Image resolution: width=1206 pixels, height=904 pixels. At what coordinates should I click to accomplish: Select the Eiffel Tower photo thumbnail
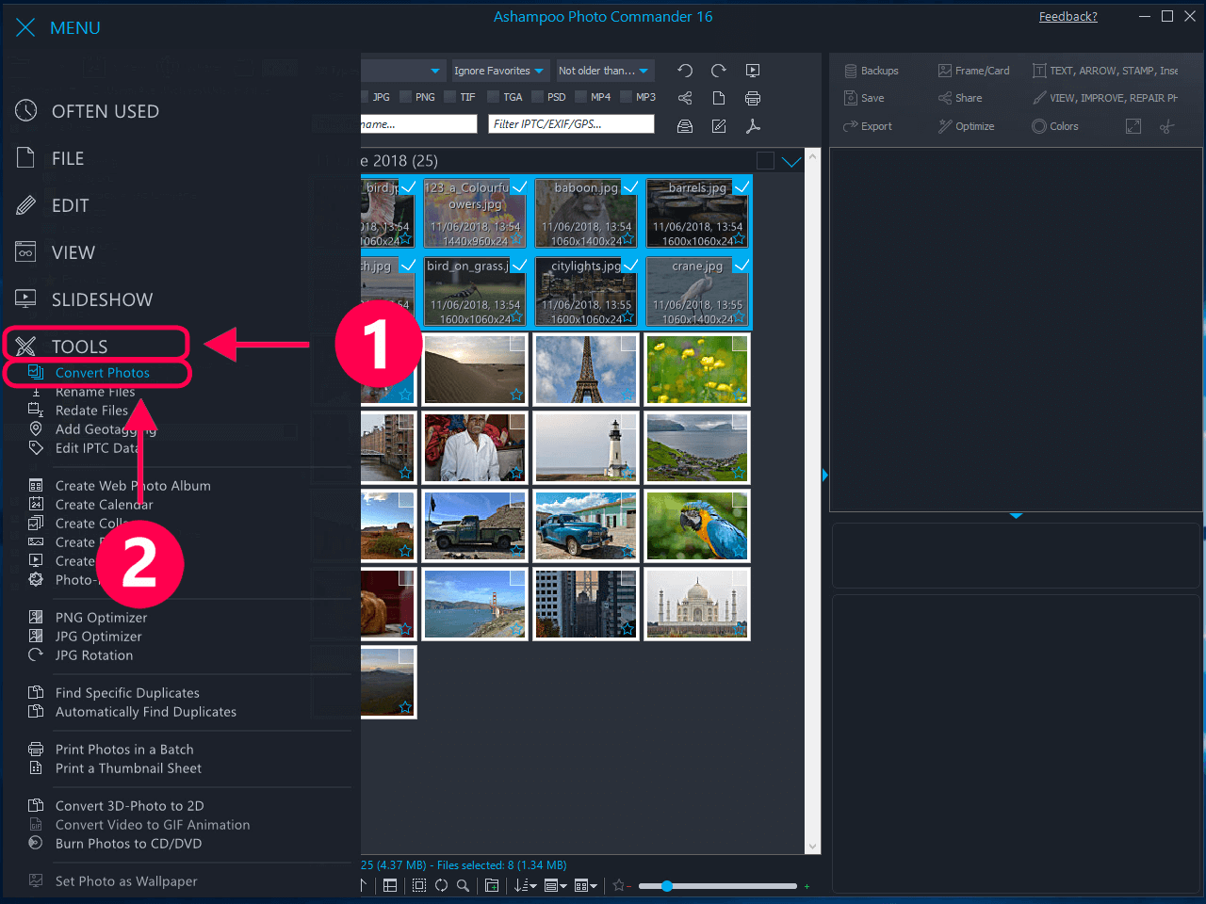[x=586, y=369]
